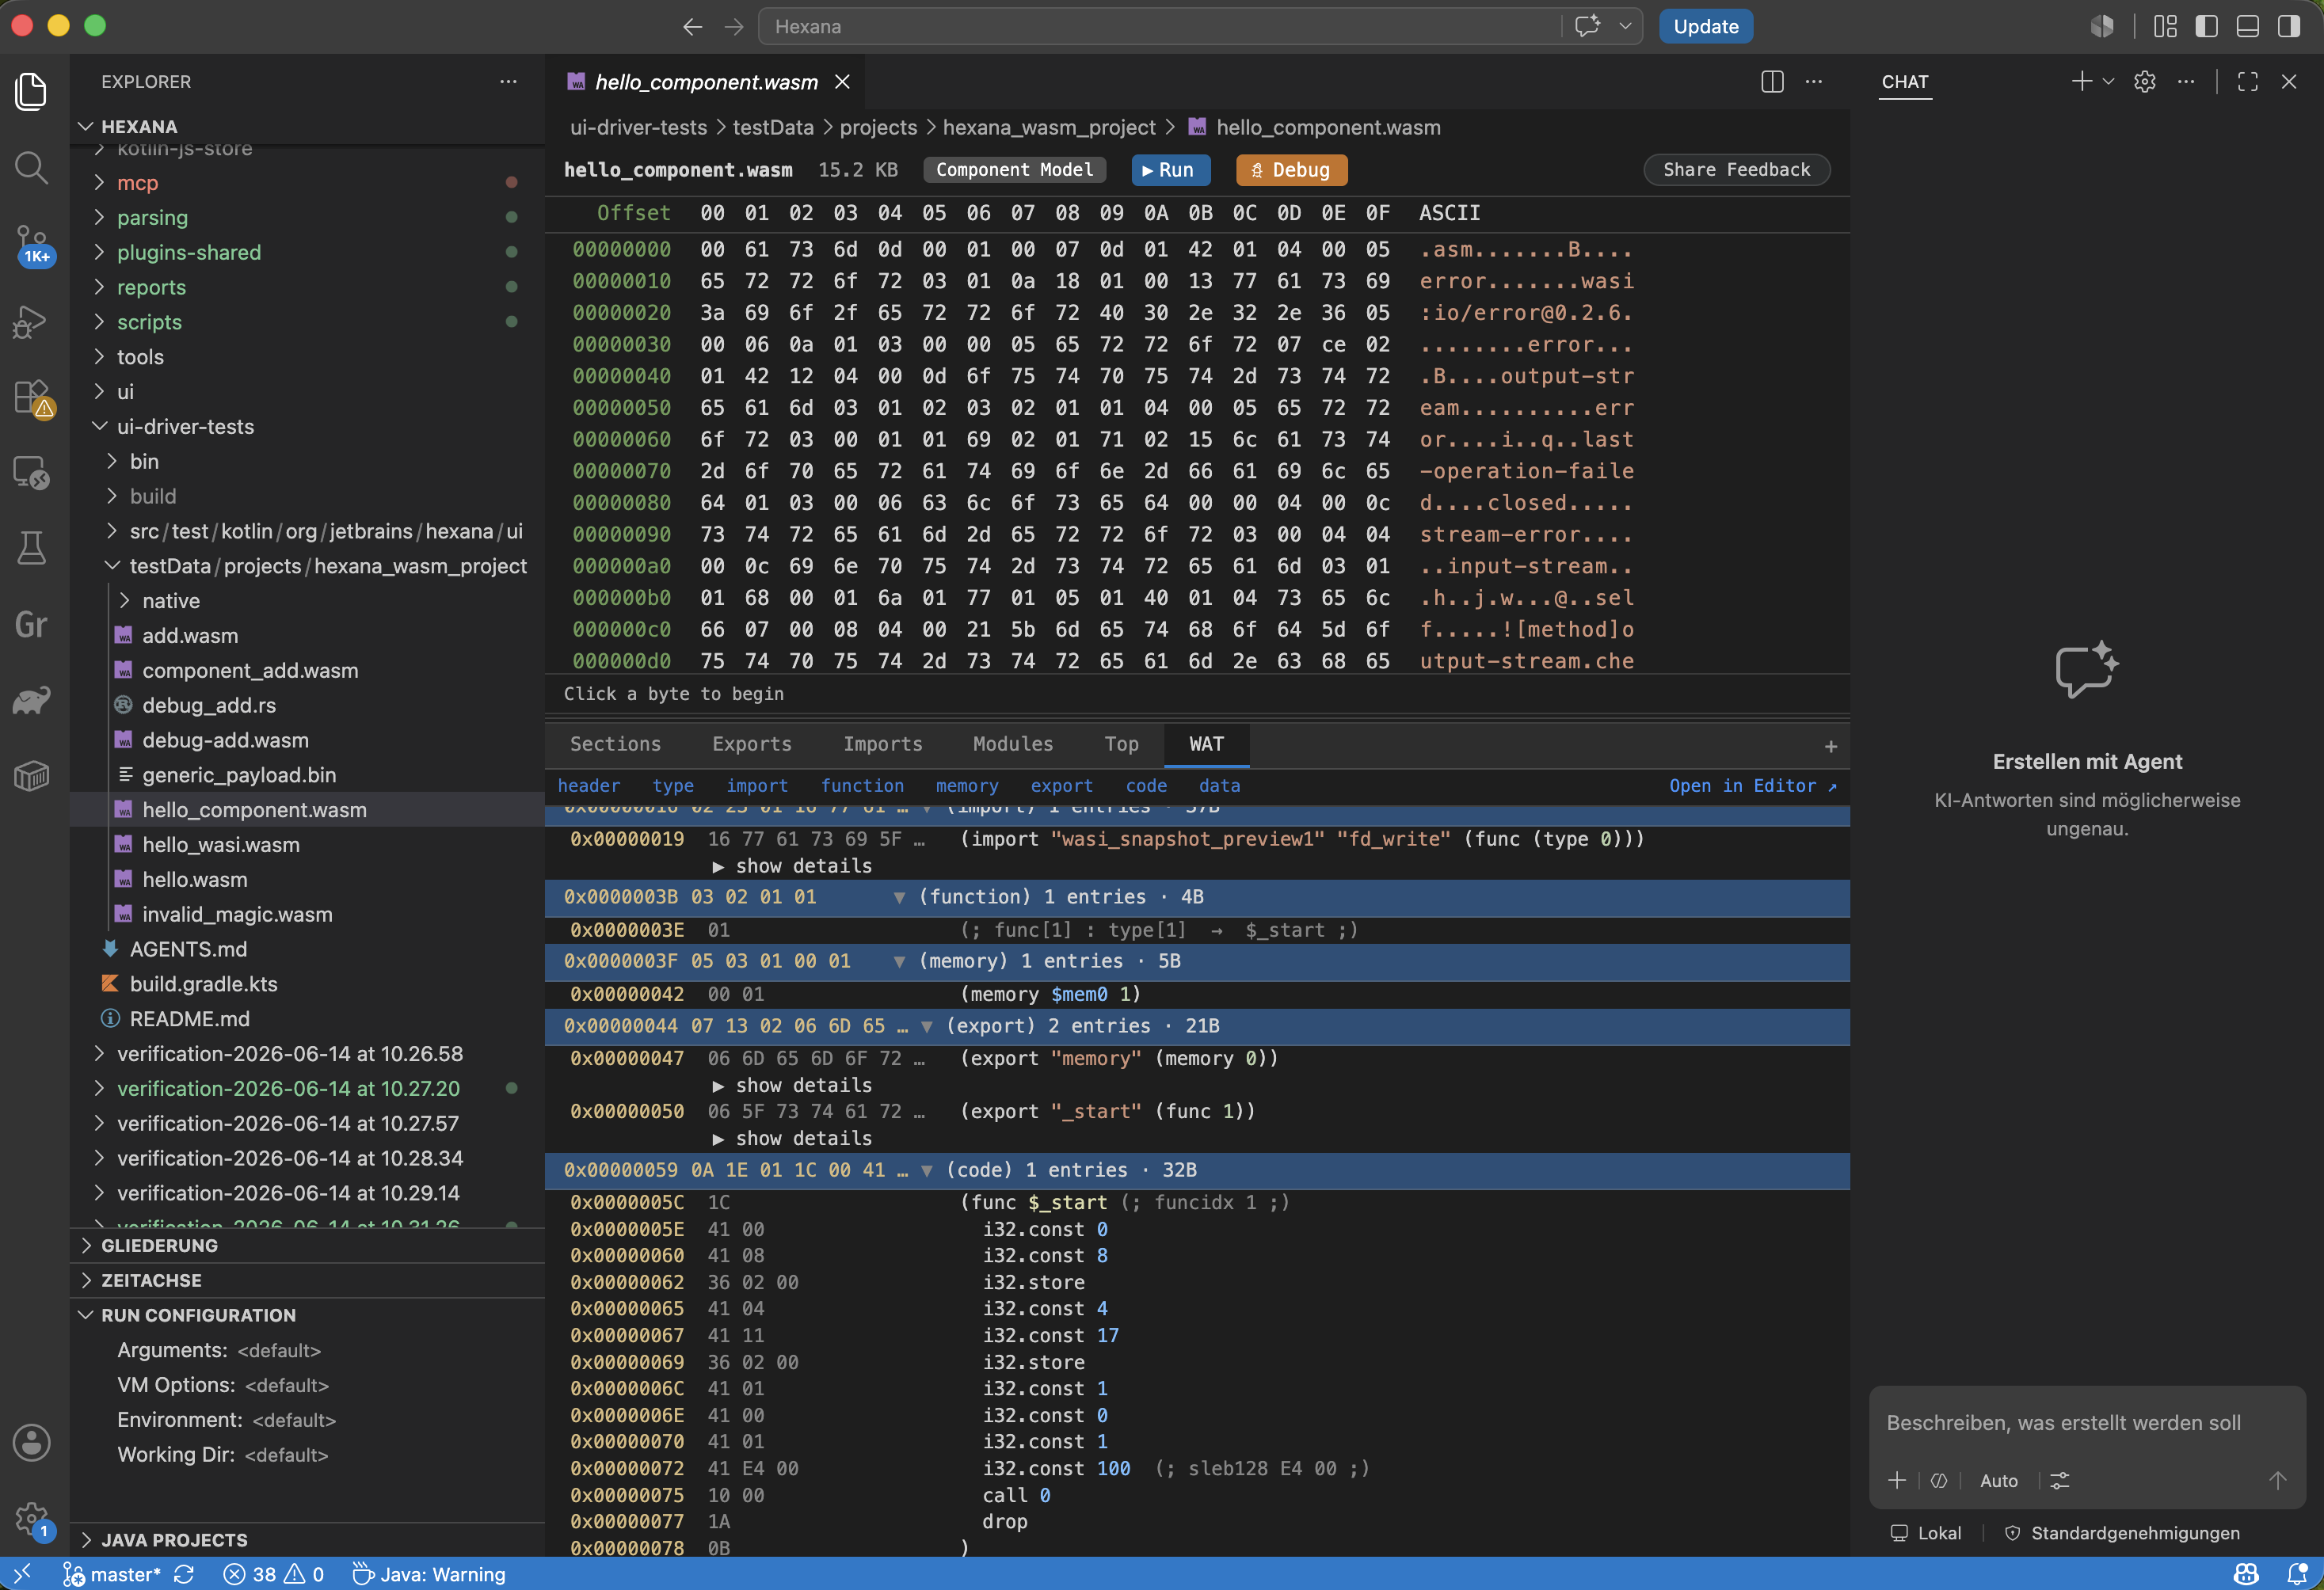
Task: Open the Auto model dropdown in chat
Action: click(1999, 1481)
